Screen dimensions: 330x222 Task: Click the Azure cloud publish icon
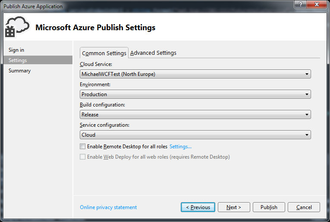17,27
